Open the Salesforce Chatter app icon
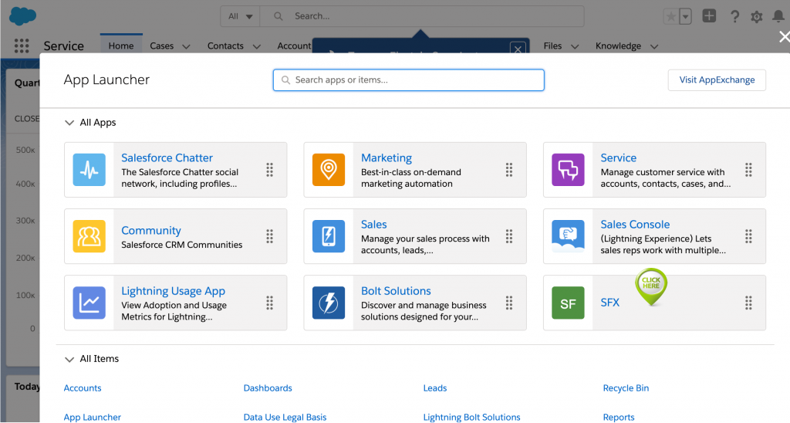790x423 pixels. click(x=89, y=170)
